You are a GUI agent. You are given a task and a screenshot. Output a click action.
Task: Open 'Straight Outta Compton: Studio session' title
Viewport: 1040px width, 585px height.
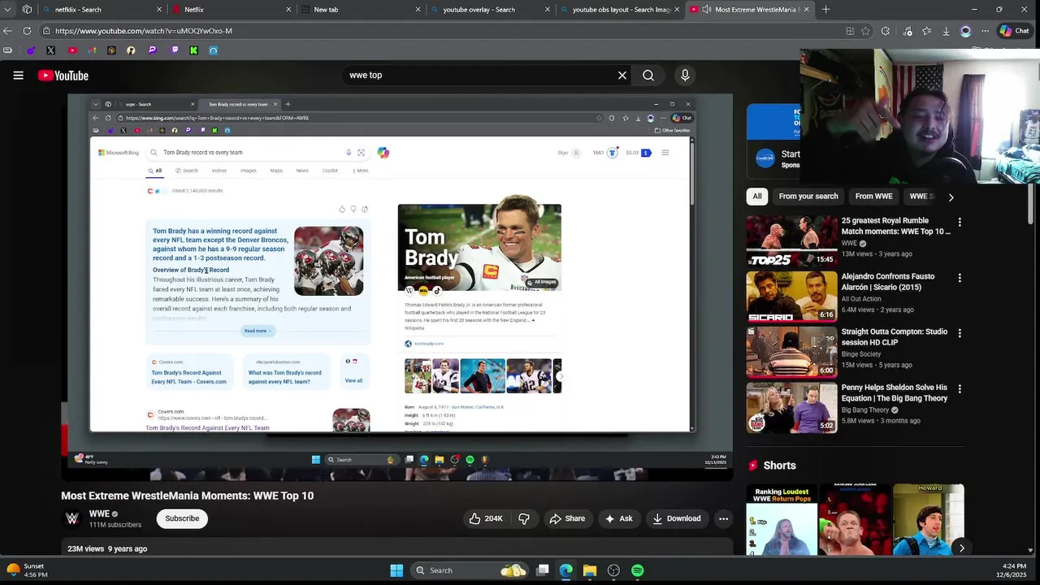coord(895,337)
